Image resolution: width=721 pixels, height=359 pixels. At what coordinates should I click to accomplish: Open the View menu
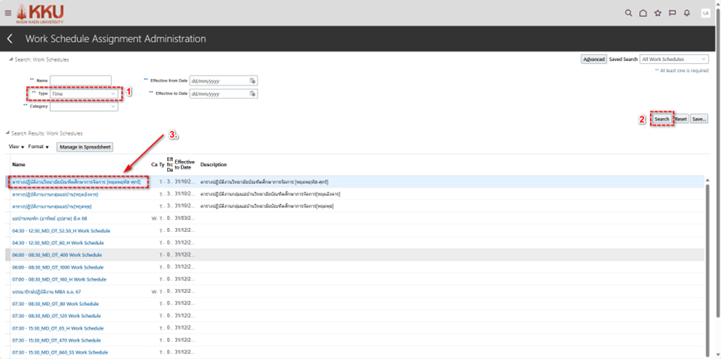pos(16,146)
